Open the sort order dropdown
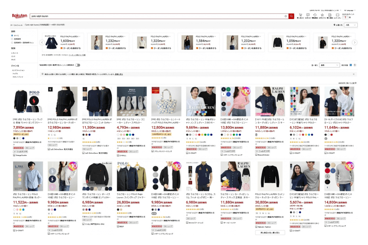 pyautogui.click(x=329, y=65)
